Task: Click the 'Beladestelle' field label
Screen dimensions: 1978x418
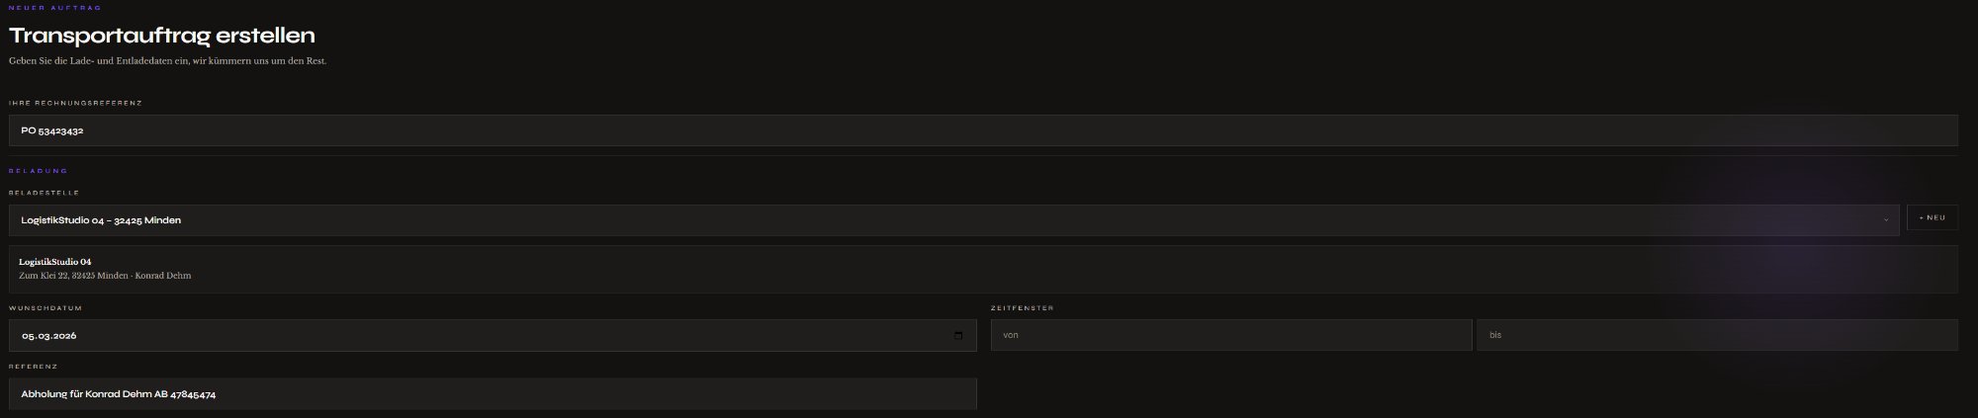Action: click(x=44, y=193)
